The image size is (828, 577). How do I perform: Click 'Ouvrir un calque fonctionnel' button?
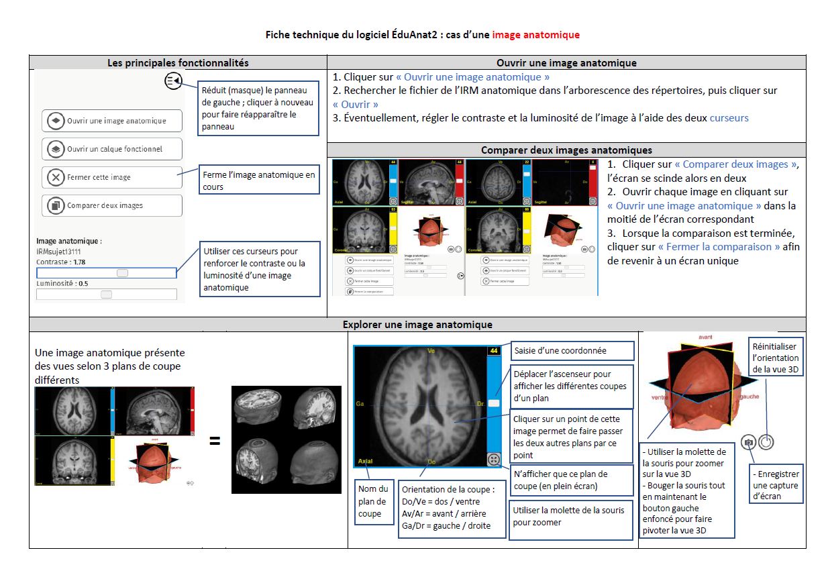(112, 149)
